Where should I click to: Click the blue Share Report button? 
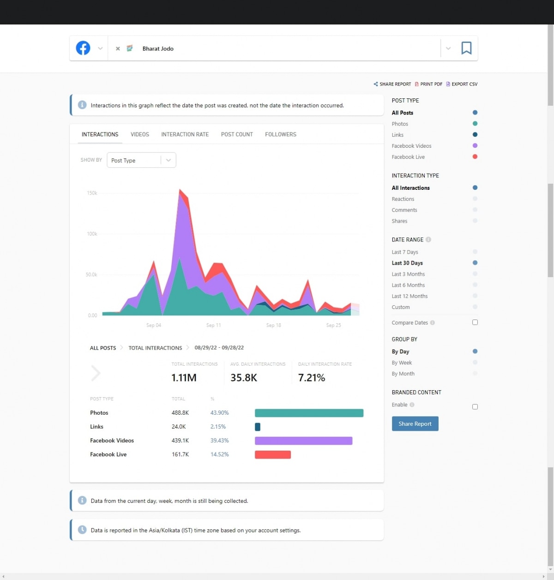point(415,423)
